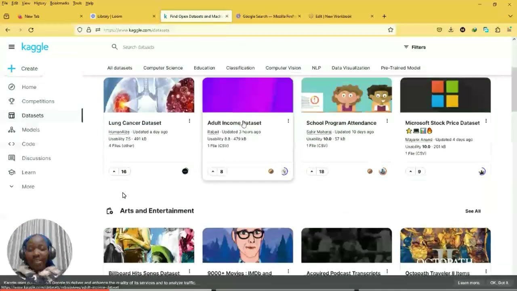
Task: Open Microsoft Stock Price thumbnail image
Action: coord(446,95)
